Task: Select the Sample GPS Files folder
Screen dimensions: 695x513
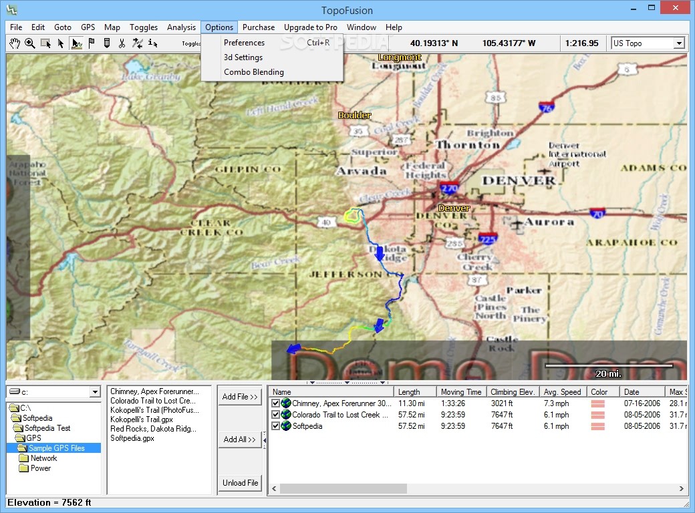Action: tap(57, 448)
